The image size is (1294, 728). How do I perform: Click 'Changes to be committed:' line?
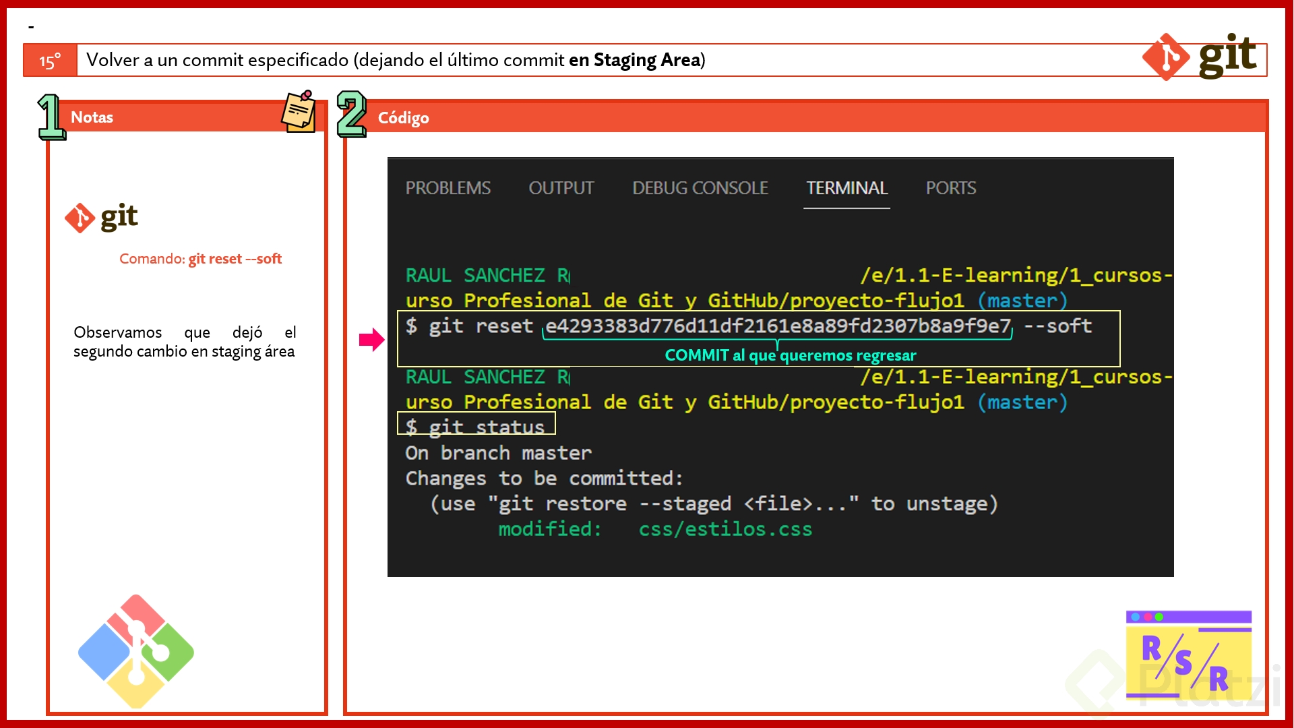coord(544,479)
